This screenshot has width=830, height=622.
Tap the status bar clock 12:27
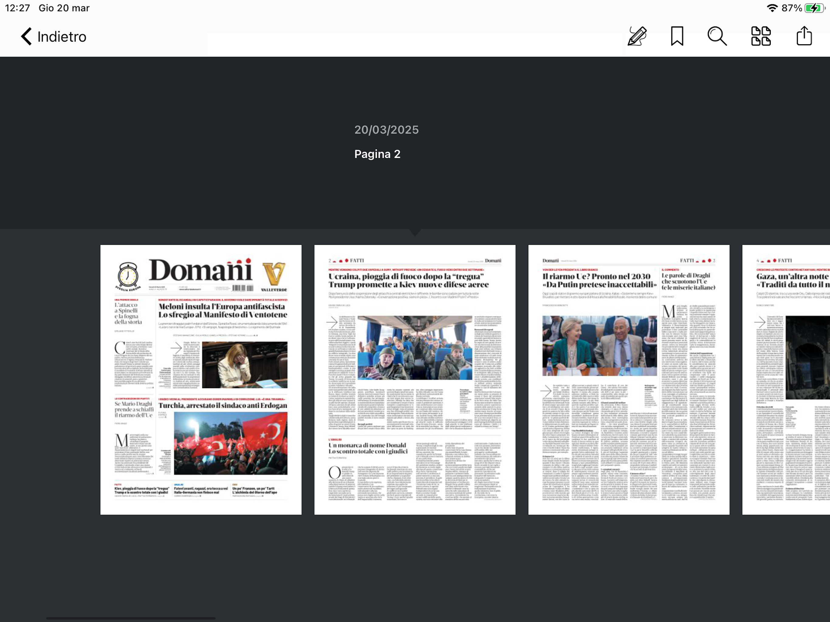pyautogui.click(x=17, y=8)
